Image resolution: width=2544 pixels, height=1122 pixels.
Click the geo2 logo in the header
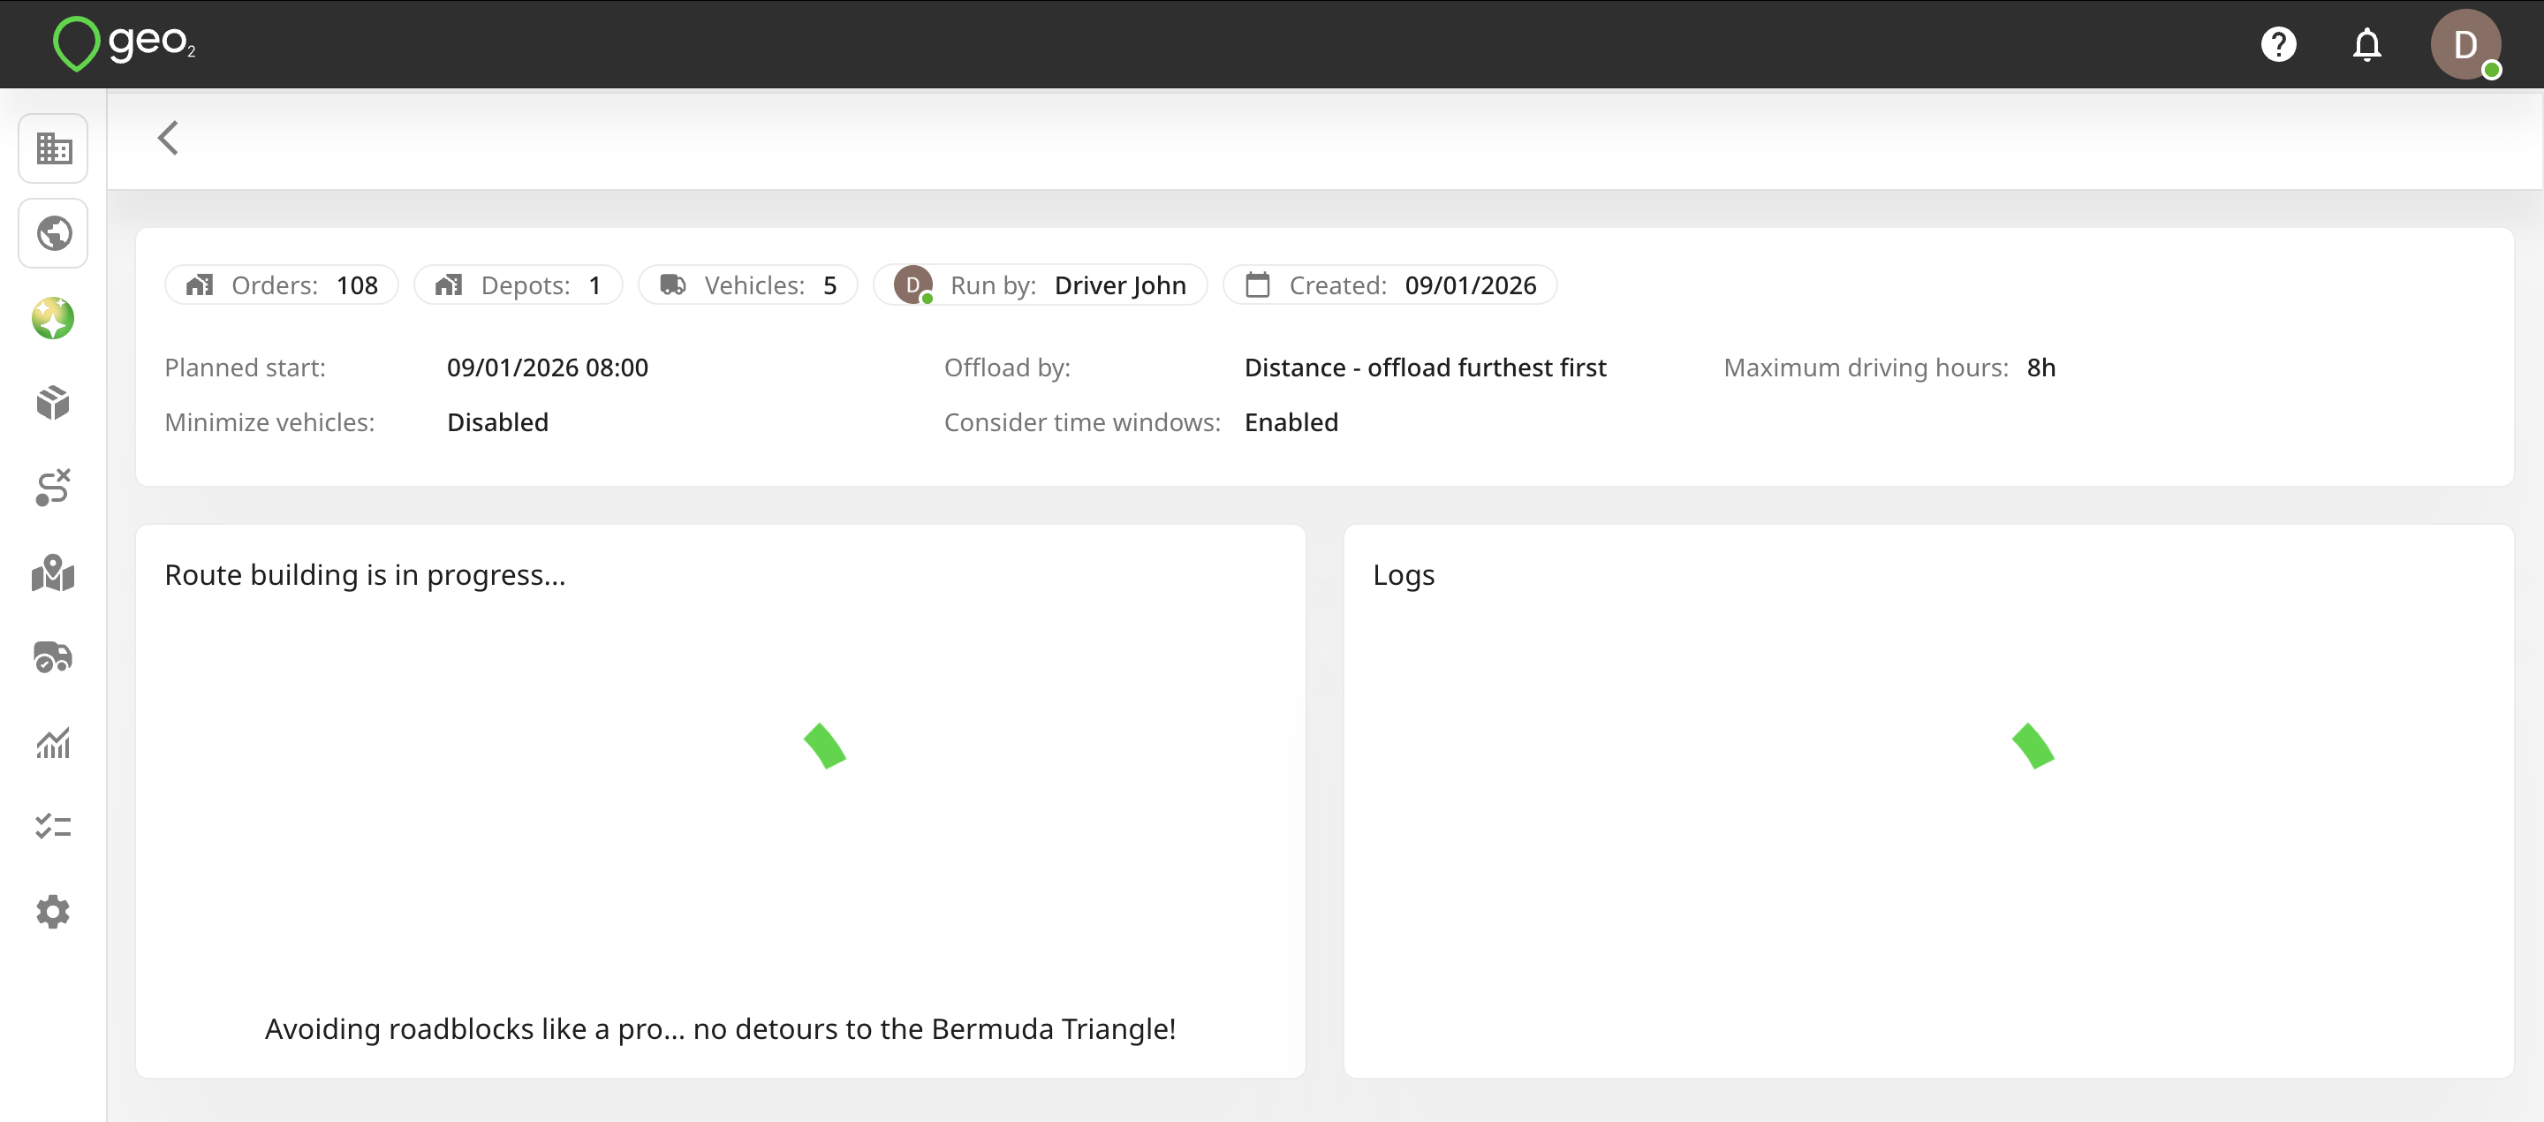coord(125,43)
